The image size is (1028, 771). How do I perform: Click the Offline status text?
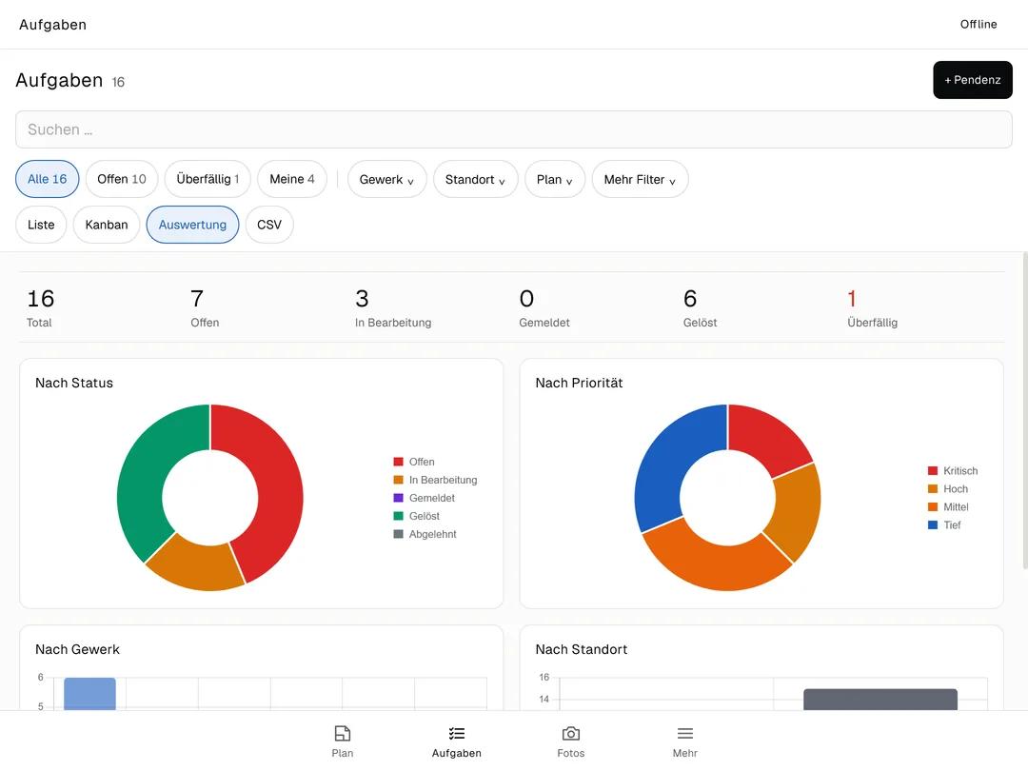point(979,24)
